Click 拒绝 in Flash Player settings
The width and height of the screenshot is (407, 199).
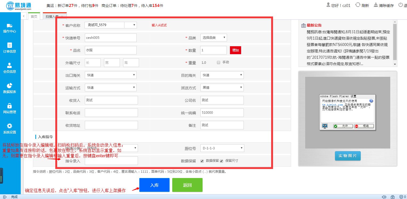364,126
